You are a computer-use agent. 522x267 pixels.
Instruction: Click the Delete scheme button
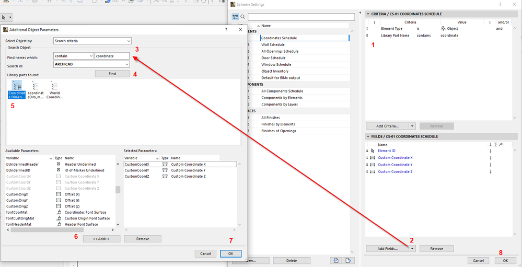[292, 260]
